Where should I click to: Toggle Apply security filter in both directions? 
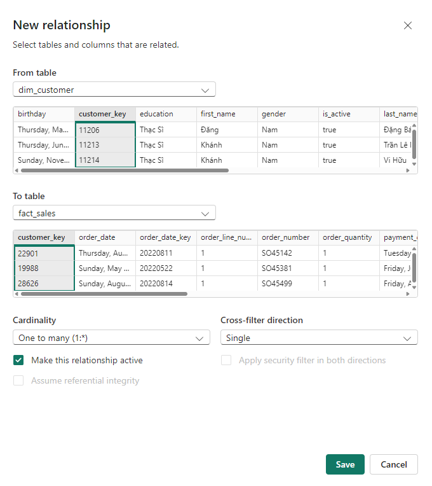pyautogui.click(x=226, y=360)
